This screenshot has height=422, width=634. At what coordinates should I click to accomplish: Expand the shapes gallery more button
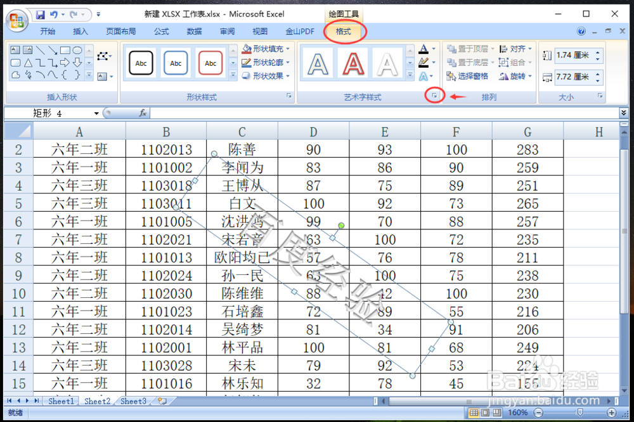pyautogui.click(x=89, y=75)
